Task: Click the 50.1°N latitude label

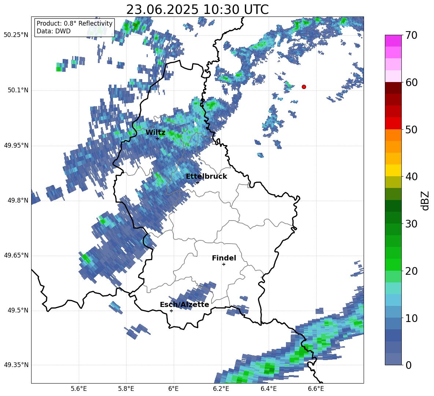Action: coord(18,90)
